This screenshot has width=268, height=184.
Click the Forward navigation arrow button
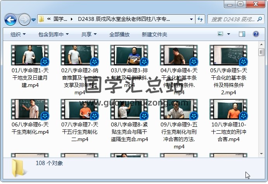pos(24,19)
